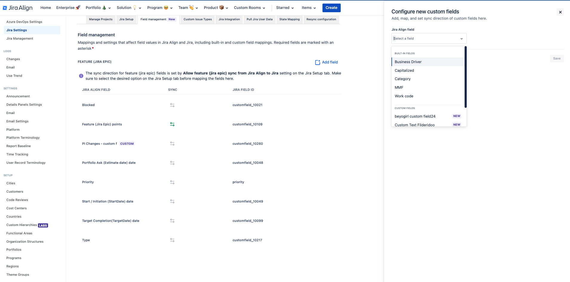Image resolution: width=570 pixels, height=282 pixels.
Task: Open the State Mapping tab
Action: point(289,19)
